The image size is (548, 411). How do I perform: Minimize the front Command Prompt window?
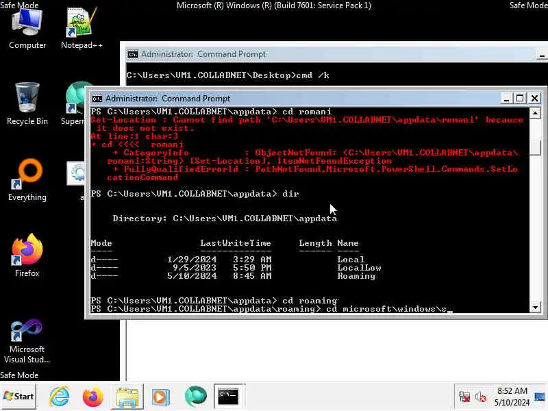pos(506,98)
